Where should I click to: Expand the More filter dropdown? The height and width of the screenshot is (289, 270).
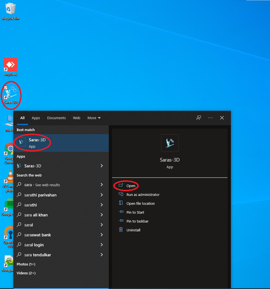pos(94,118)
